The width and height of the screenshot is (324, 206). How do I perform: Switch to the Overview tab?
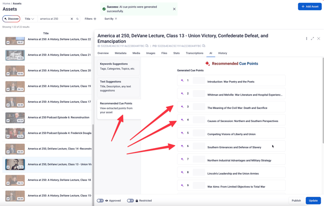point(103,53)
